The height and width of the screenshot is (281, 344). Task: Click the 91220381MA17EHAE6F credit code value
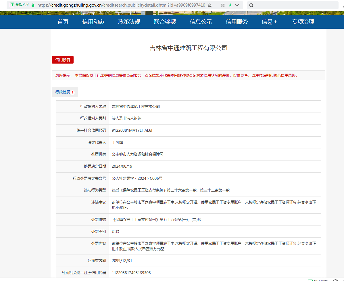(132, 130)
